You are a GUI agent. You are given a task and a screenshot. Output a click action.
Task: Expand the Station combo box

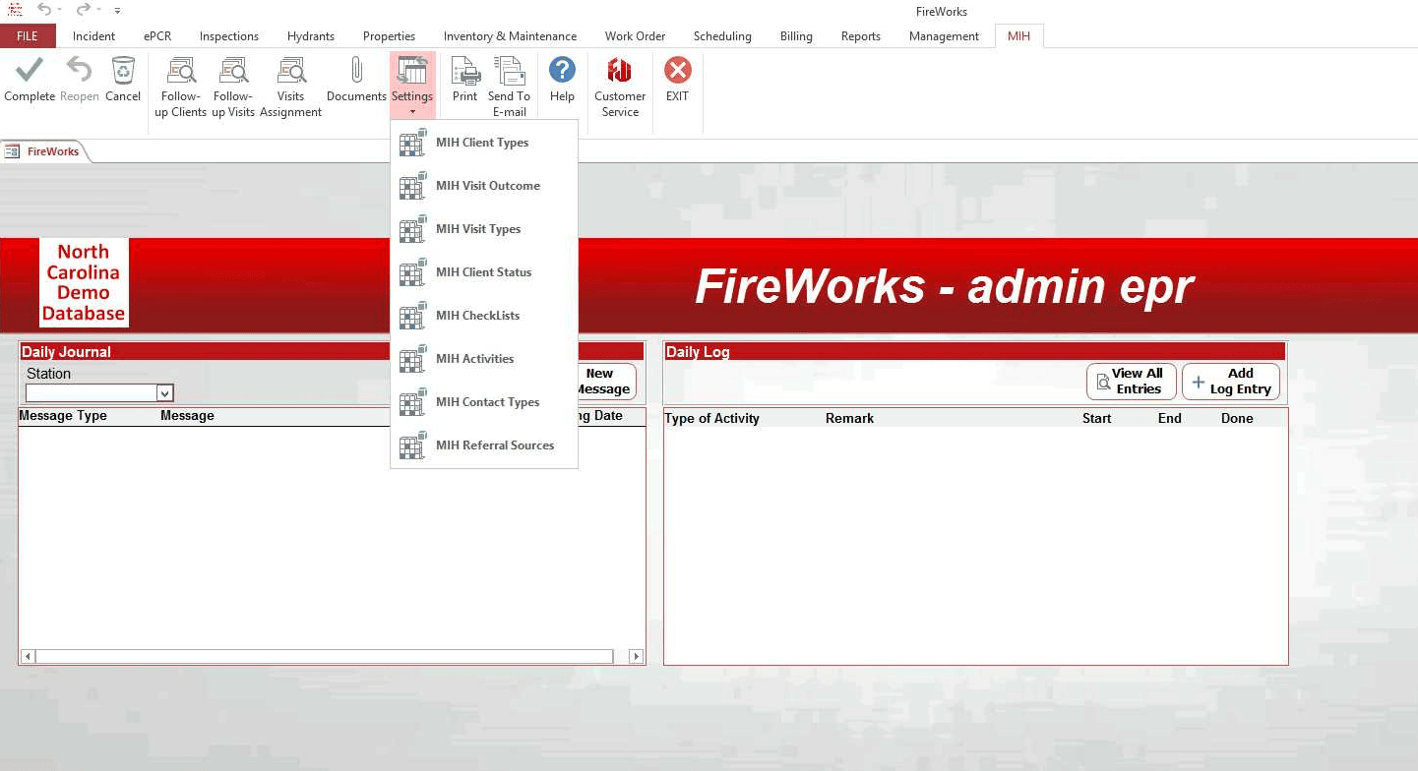coord(165,393)
